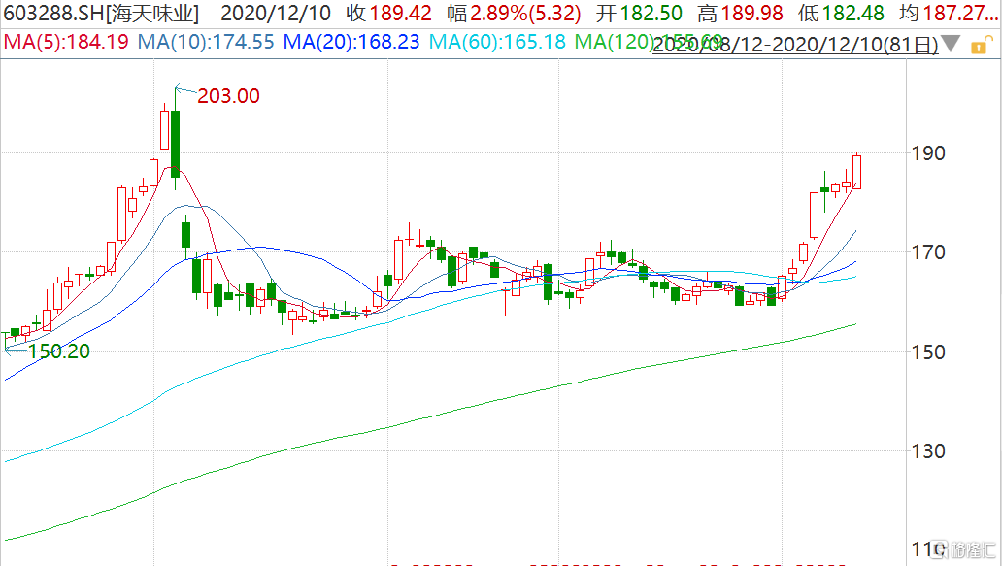Select the 603288.SH[海天味业] stock title
This screenshot has width=1002, height=566.
click(x=102, y=13)
